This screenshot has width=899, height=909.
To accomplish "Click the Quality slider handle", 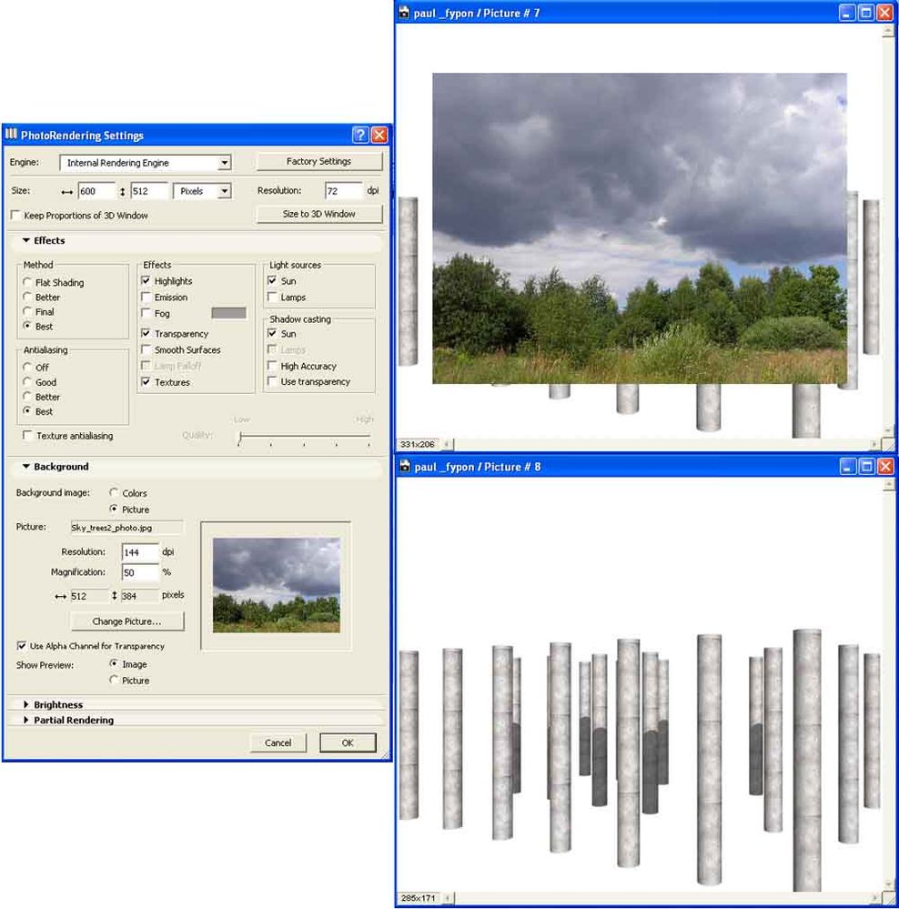I will [240, 437].
